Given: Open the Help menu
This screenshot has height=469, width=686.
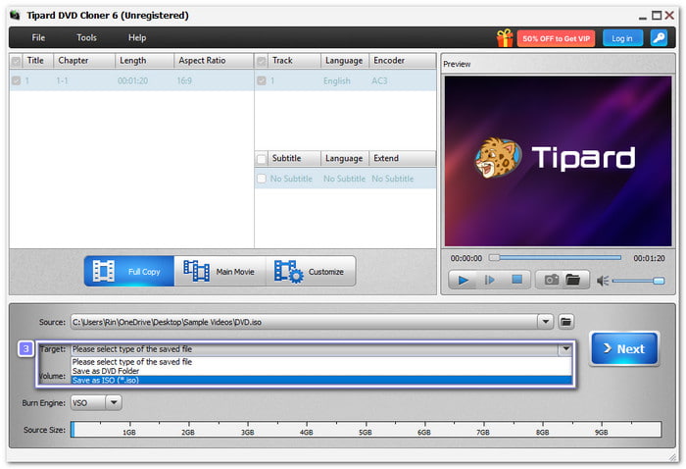Looking at the screenshot, I should 137,37.
